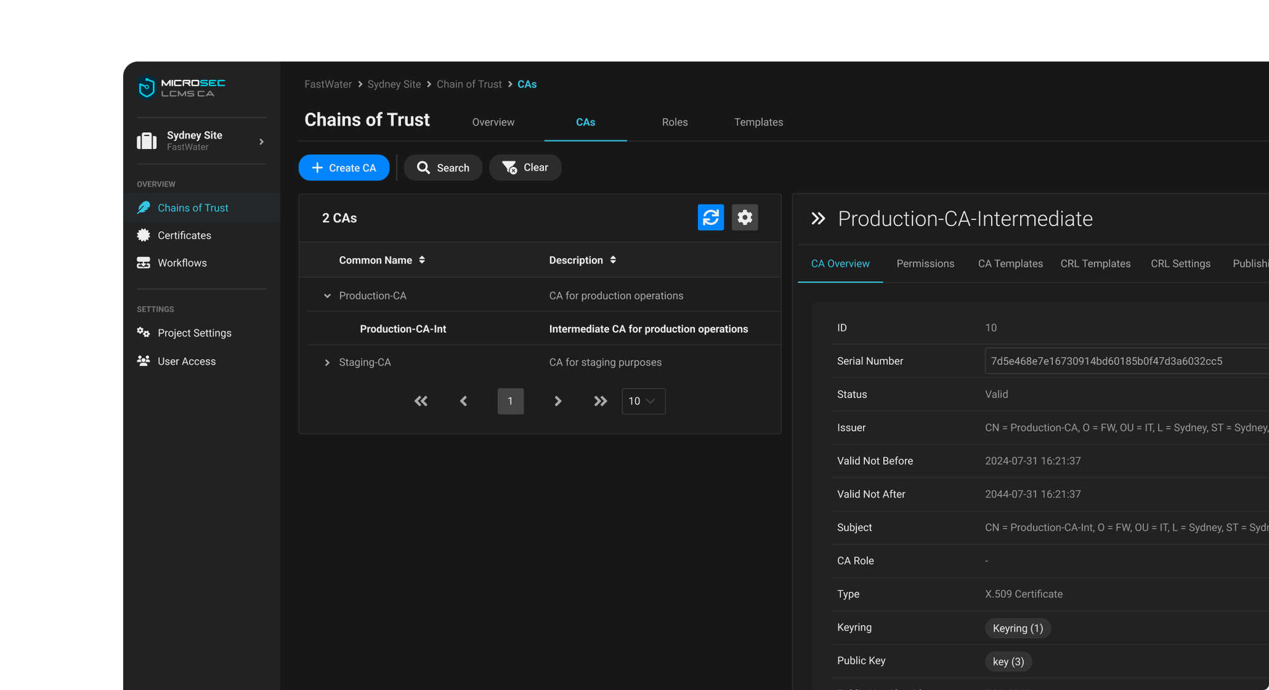Image resolution: width=1269 pixels, height=690 pixels.
Task: Click next page arrow in pagination
Action: [x=558, y=401]
